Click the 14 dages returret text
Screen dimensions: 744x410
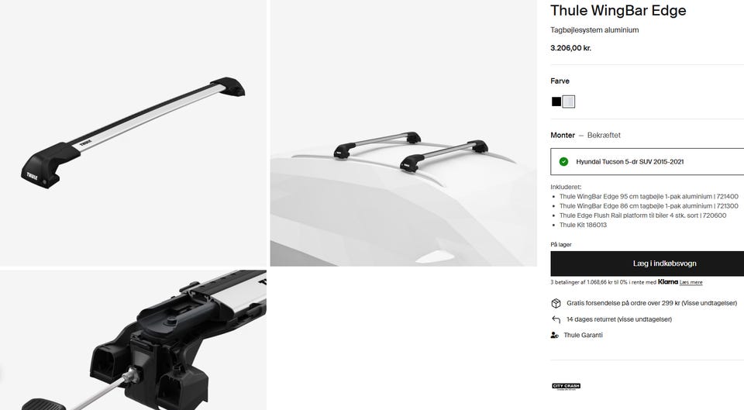619,319
